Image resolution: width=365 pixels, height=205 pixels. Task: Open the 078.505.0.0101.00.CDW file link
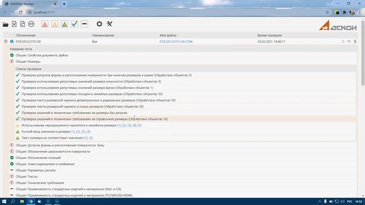click(176, 42)
